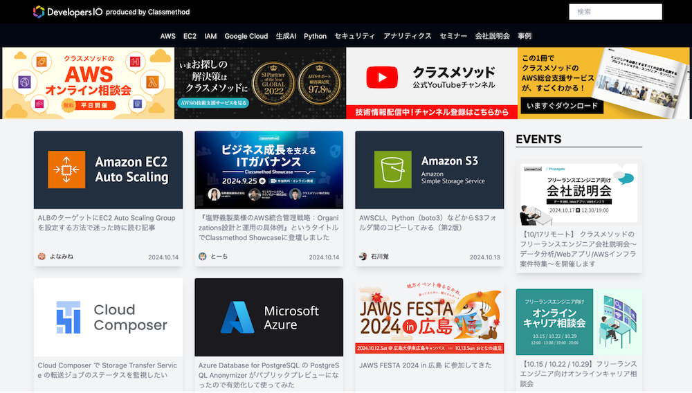Open the AWS nav item
Image resolution: width=692 pixels, height=393 pixels.
[x=167, y=36]
